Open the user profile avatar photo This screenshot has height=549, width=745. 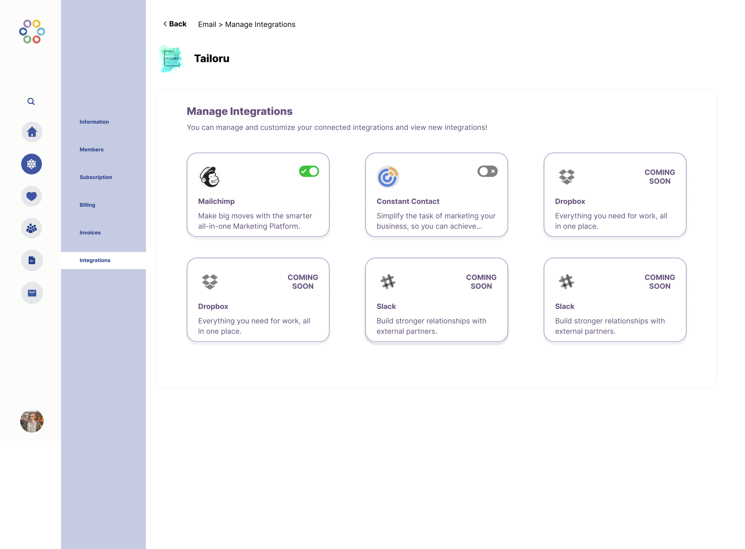pos(32,421)
